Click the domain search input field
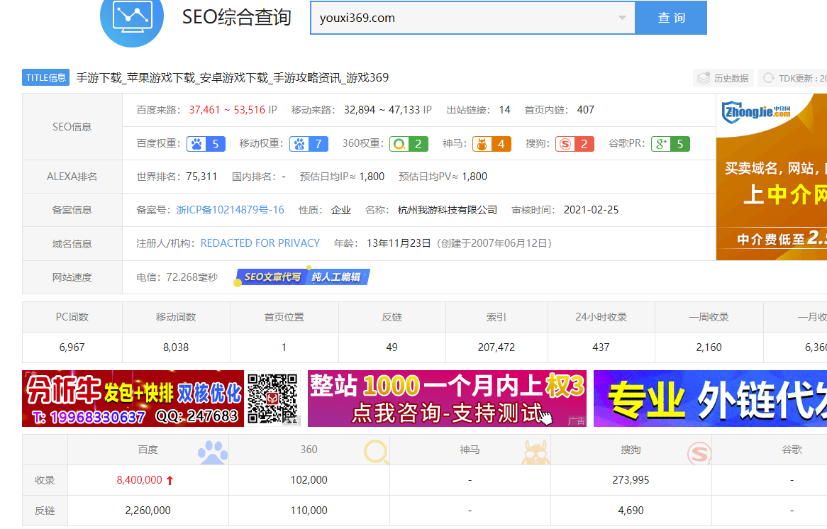Viewport: 827px width, 529px height. pyautogui.click(x=461, y=18)
